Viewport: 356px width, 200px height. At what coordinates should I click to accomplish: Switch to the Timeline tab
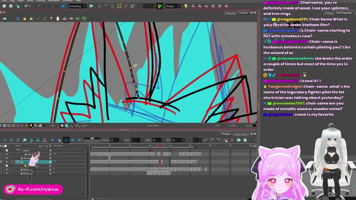click(226, 134)
